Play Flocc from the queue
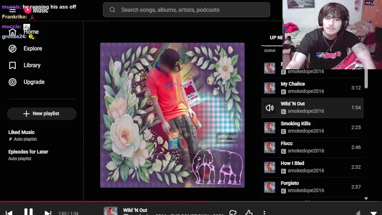The height and width of the screenshot is (215, 382). pyautogui.click(x=312, y=147)
